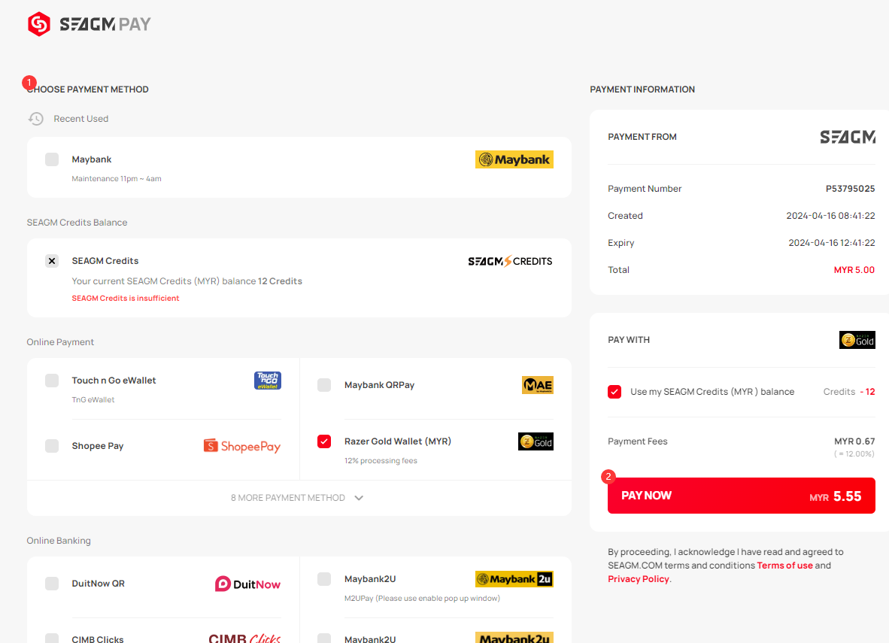The image size is (889, 643).
Task: Click the ShopeePay logo
Action: [x=242, y=446]
